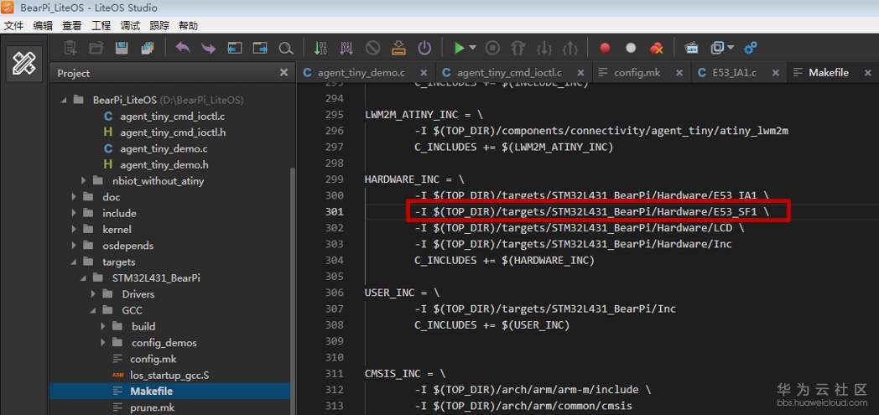Open search with the magnifier icon
Image resolution: width=879 pixels, height=415 pixels.
click(x=286, y=49)
